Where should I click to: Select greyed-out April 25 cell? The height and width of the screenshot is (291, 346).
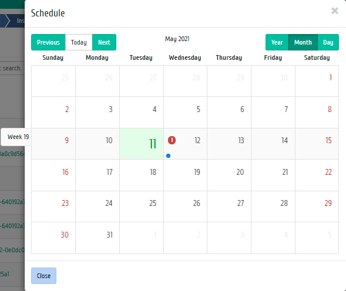(x=53, y=81)
